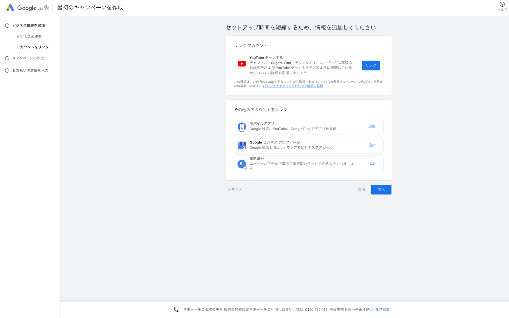Image resolution: width=509 pixels, height=318 pixels.
Task: Click the モバイルアプリ row title
Action: click(261, 123)
